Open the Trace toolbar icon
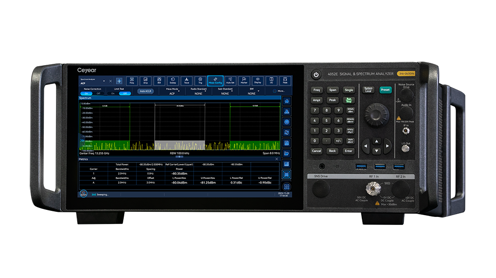496x278 pixels. click(186, 81)
